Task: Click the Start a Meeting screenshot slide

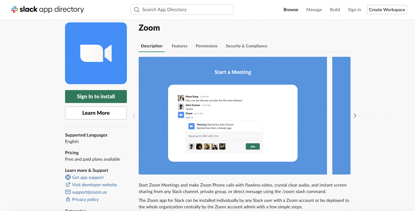Action: click(233, 116)
